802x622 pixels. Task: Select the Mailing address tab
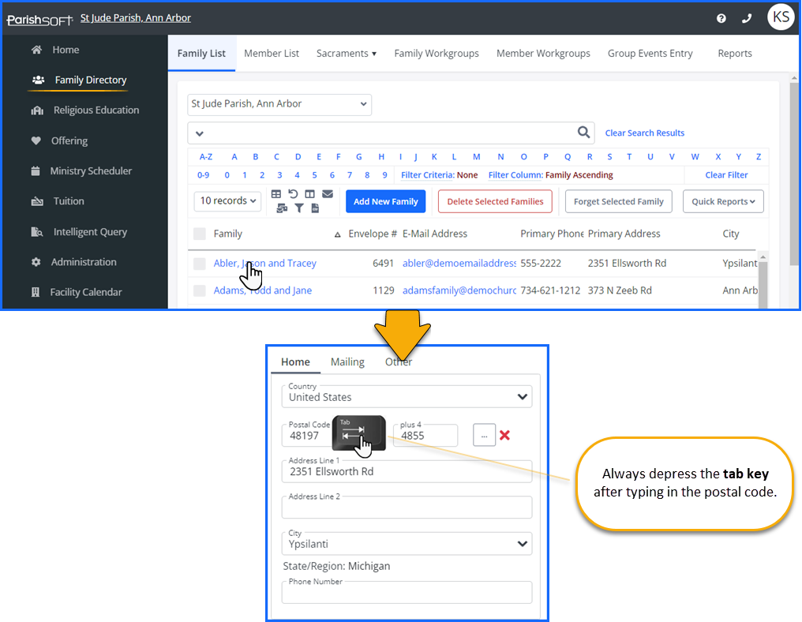coord(347,362)
